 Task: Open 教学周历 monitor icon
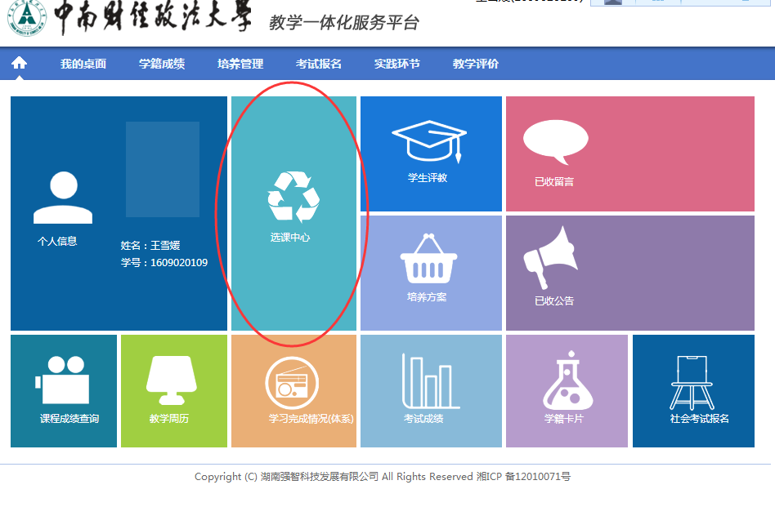point(171,380)
